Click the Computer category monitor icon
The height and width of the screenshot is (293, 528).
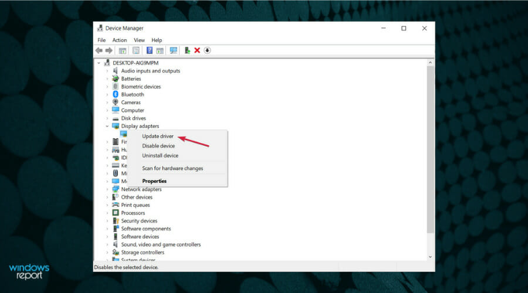pyautogui.click(x=116, y=110)
